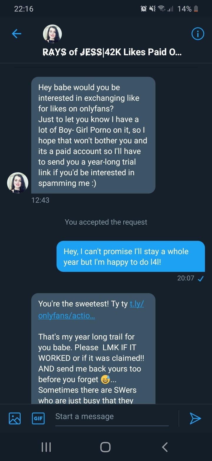The height and width of the screenshot is (461, 212).
Task: Tap the Android back navigation chevron
Action: tap(165, 447)
